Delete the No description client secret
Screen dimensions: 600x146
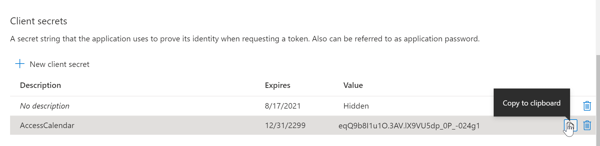tap(587, 106)
